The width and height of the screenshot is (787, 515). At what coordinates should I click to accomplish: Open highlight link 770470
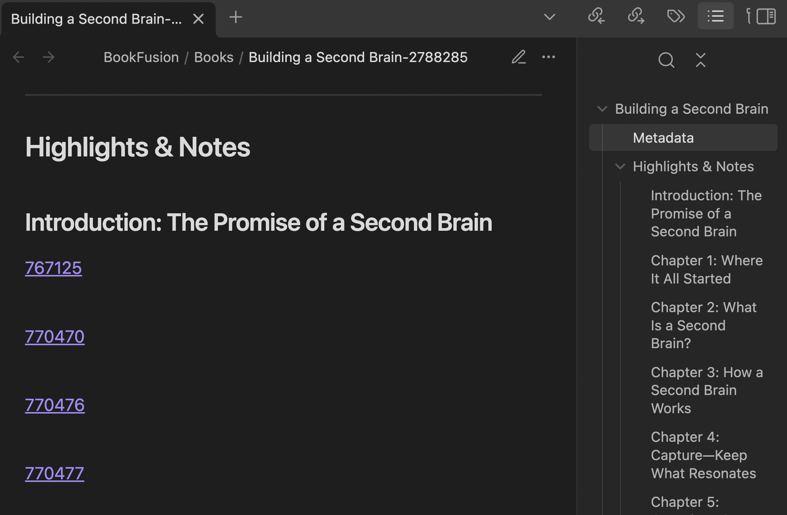click(x=55, y=337)
